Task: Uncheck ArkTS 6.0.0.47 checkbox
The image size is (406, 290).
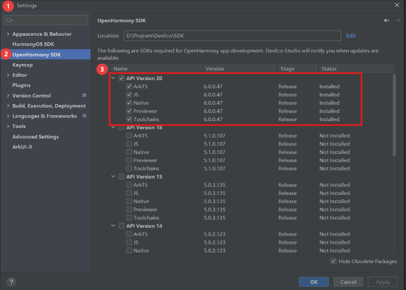Action: click(x=129, y=87)
